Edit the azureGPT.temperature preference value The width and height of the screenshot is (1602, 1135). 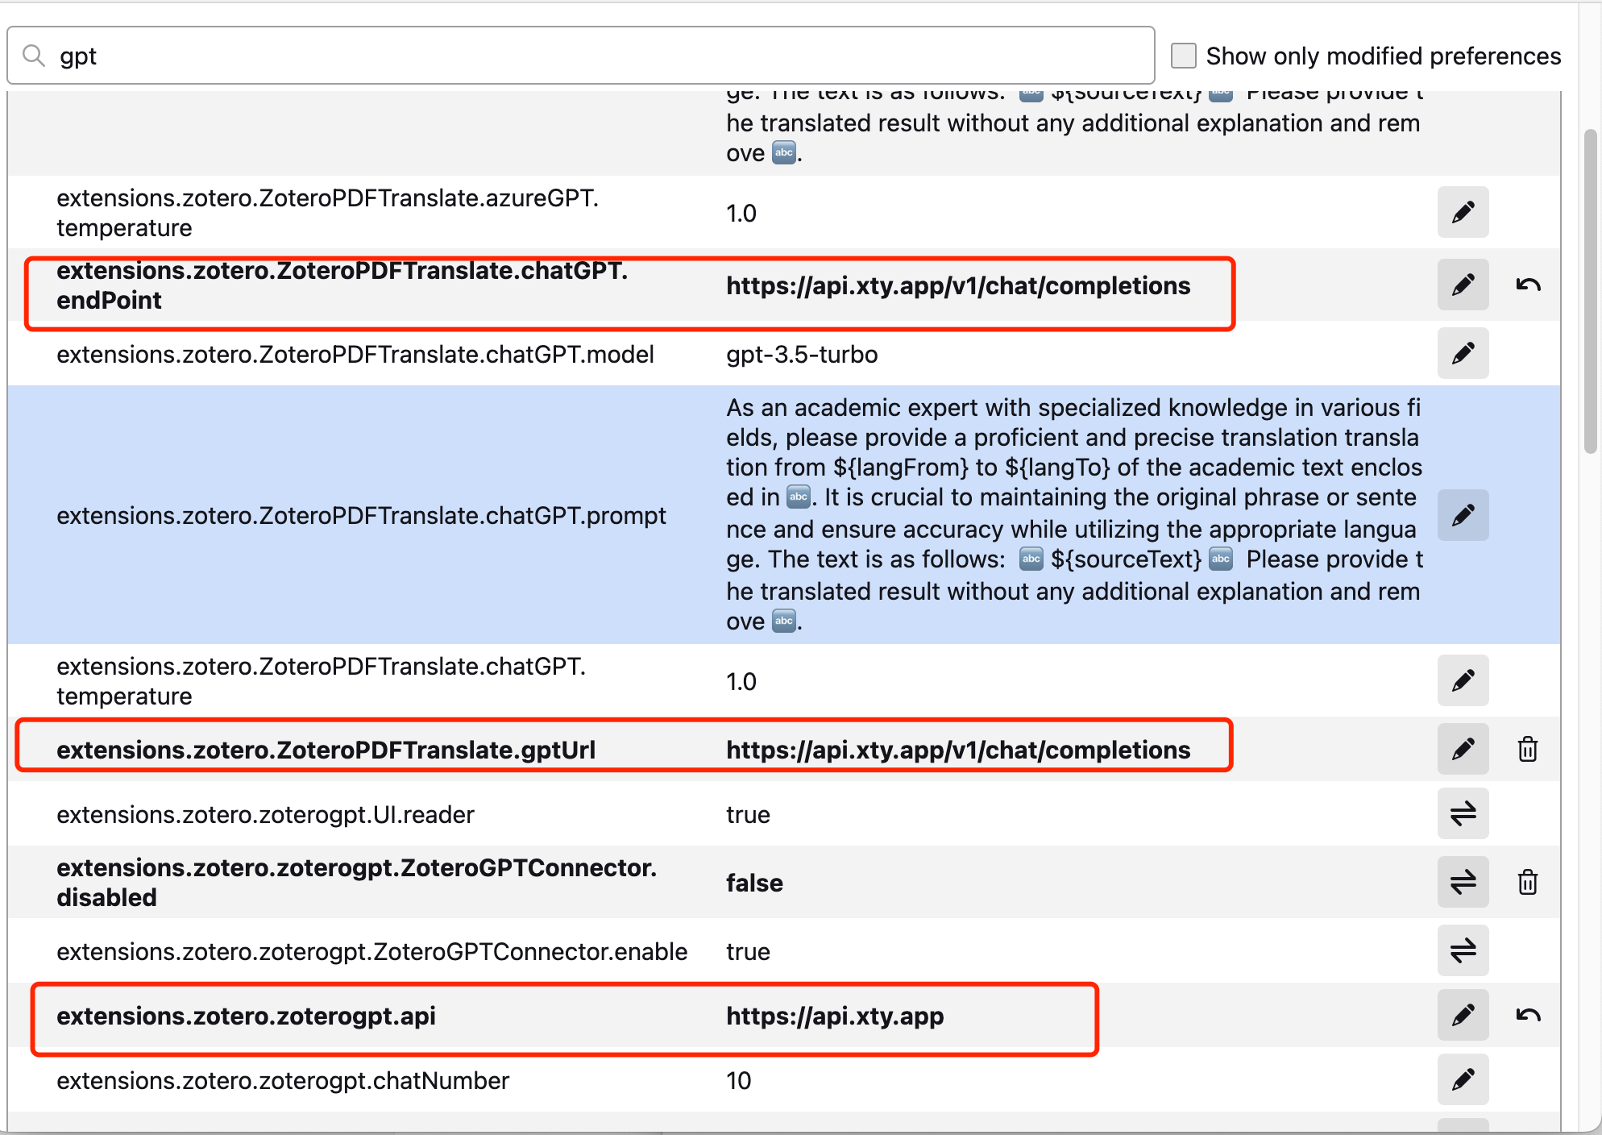[1463, 212]
